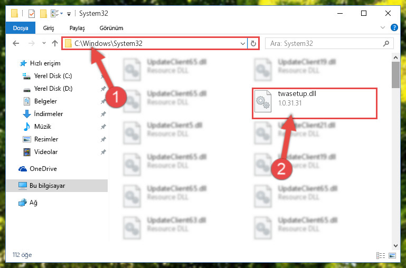Viewport: 406px width, 268px height.
Task: Unpin İndirmeler from quick access
Action: point(103,114)
